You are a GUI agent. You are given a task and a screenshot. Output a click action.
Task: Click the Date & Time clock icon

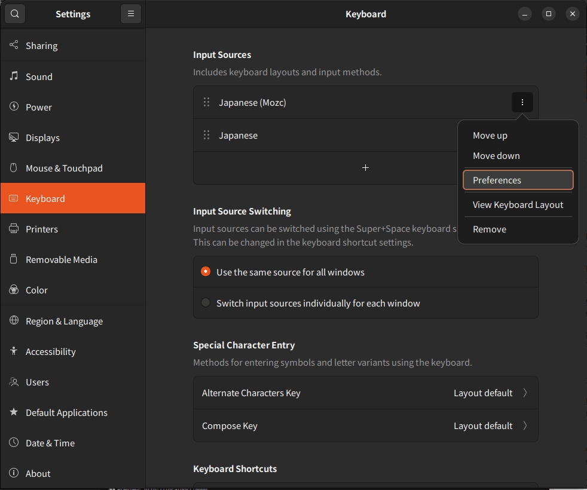click(x=14, y=443)
